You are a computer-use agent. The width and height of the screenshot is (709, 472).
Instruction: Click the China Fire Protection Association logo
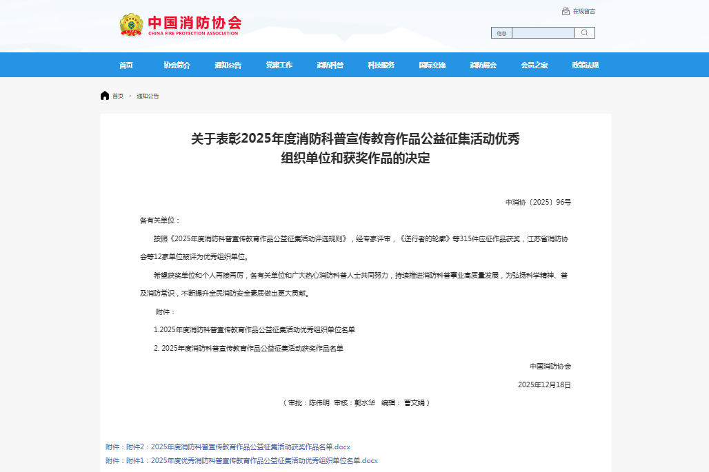pos(180,25)
